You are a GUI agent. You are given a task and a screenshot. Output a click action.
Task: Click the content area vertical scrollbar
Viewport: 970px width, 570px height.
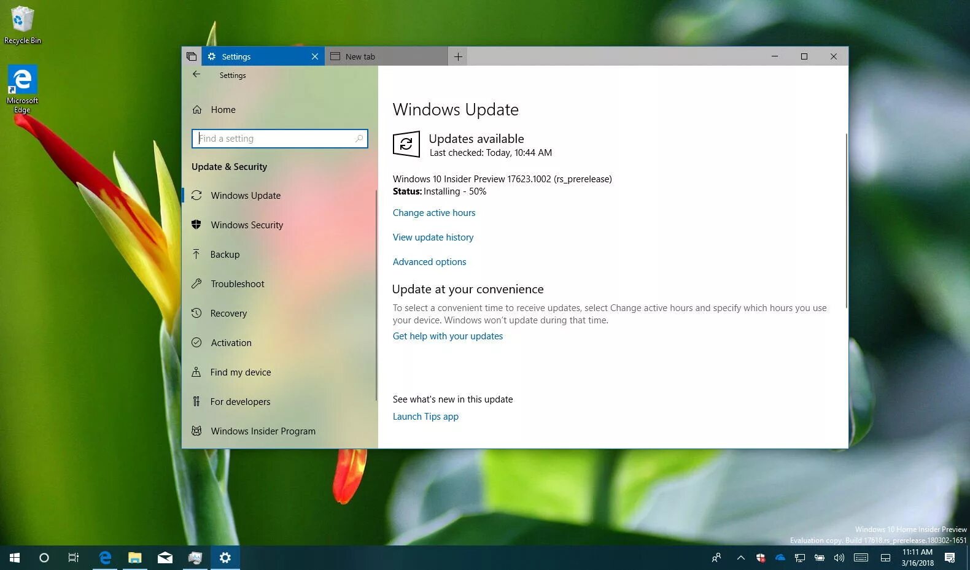pos(846,221)
